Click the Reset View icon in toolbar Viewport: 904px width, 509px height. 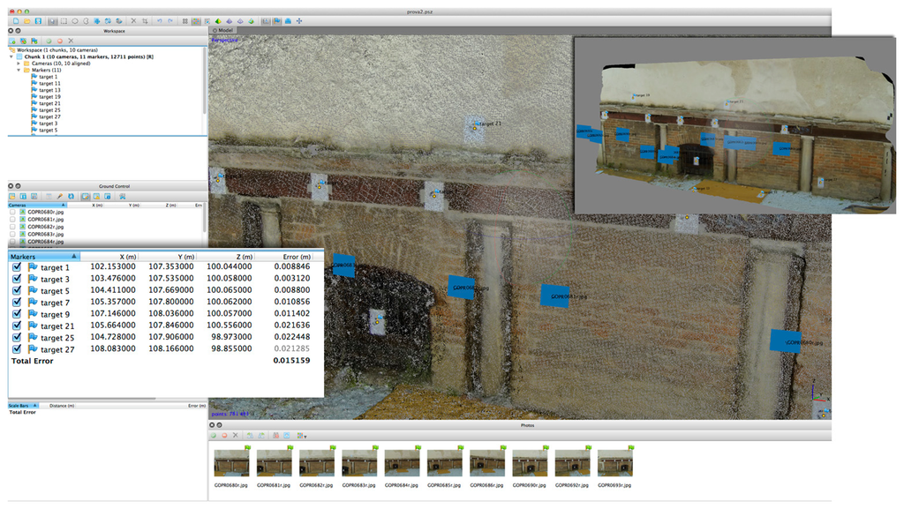click(300, 19)
